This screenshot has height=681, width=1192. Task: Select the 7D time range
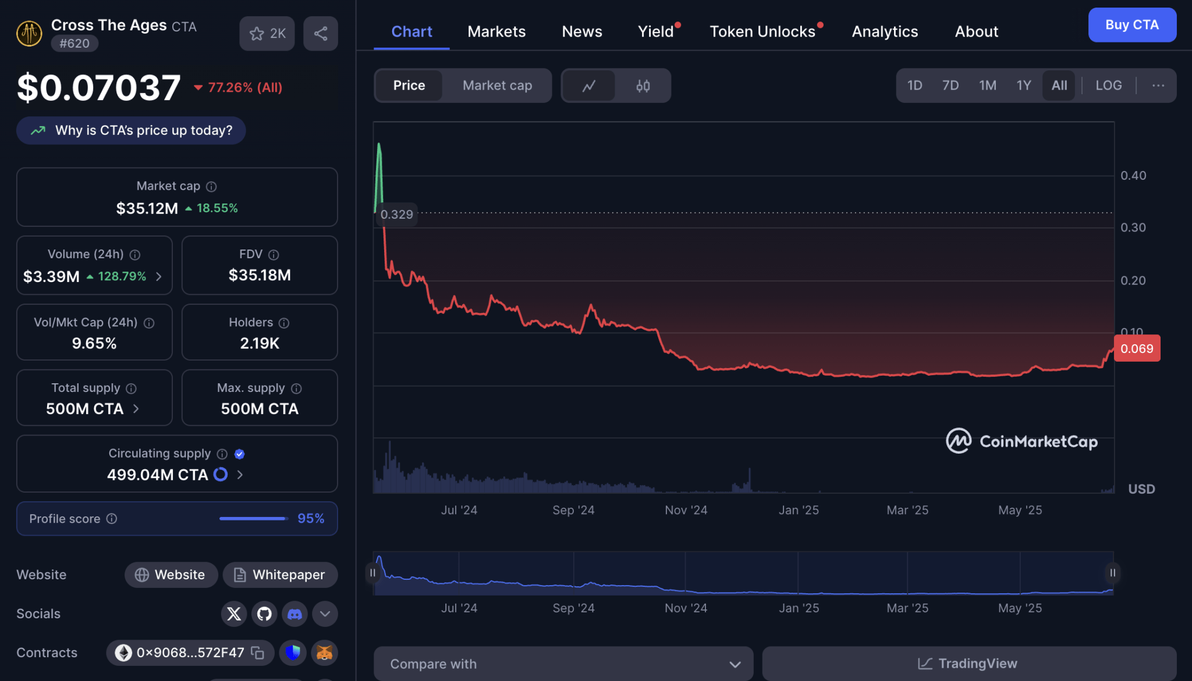pos(950,85)
